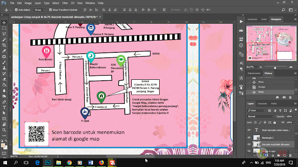The height and width of the screenshot is (167, 298).
Task: Create new snapshot camera icon
Action: [x=284, y=97]
